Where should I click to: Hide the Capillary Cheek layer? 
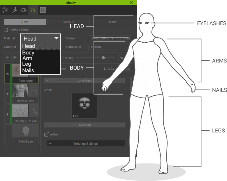[x=8, y=114]
